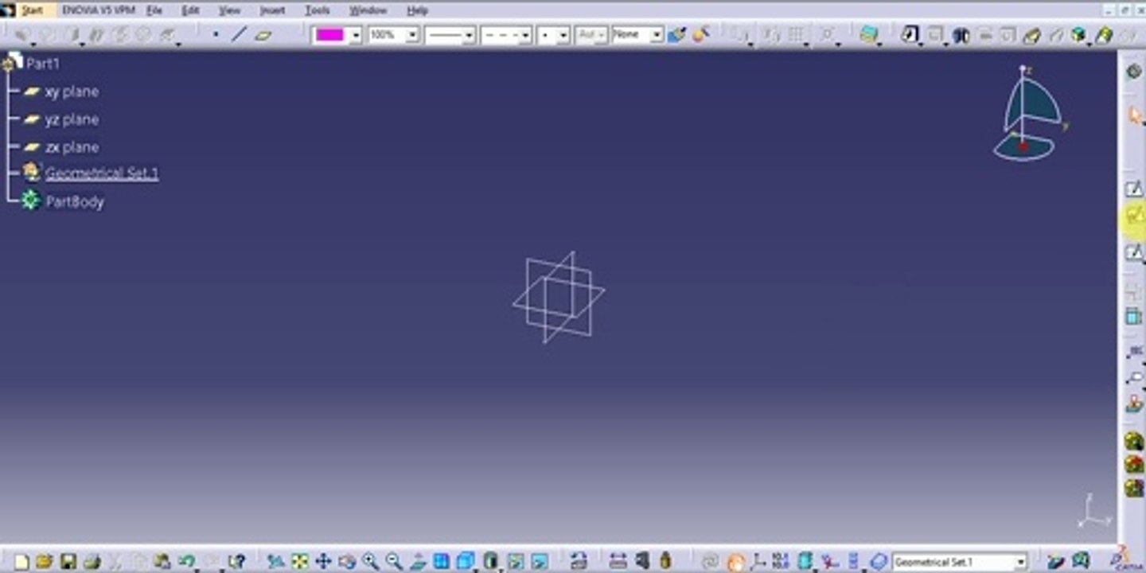Click the reference planes in the viewport

click(x=559, y=297)
